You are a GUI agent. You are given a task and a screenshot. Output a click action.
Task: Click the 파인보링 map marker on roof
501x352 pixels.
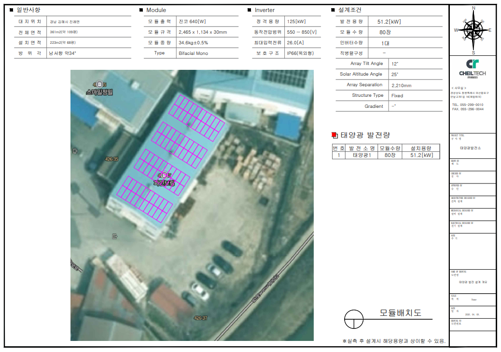(164, 176)
